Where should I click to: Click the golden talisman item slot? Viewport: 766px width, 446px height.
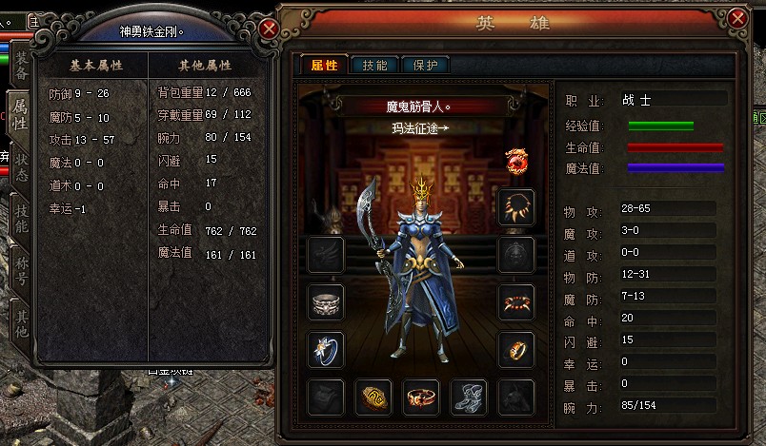point(373,398)
